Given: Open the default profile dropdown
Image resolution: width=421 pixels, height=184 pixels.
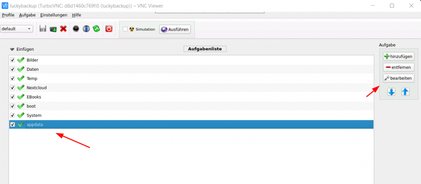Looking at the screenshot, I should click(16, 29).
